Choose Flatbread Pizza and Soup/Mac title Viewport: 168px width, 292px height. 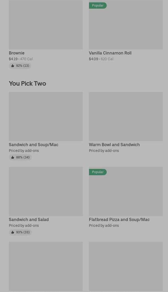click(119, 219)
